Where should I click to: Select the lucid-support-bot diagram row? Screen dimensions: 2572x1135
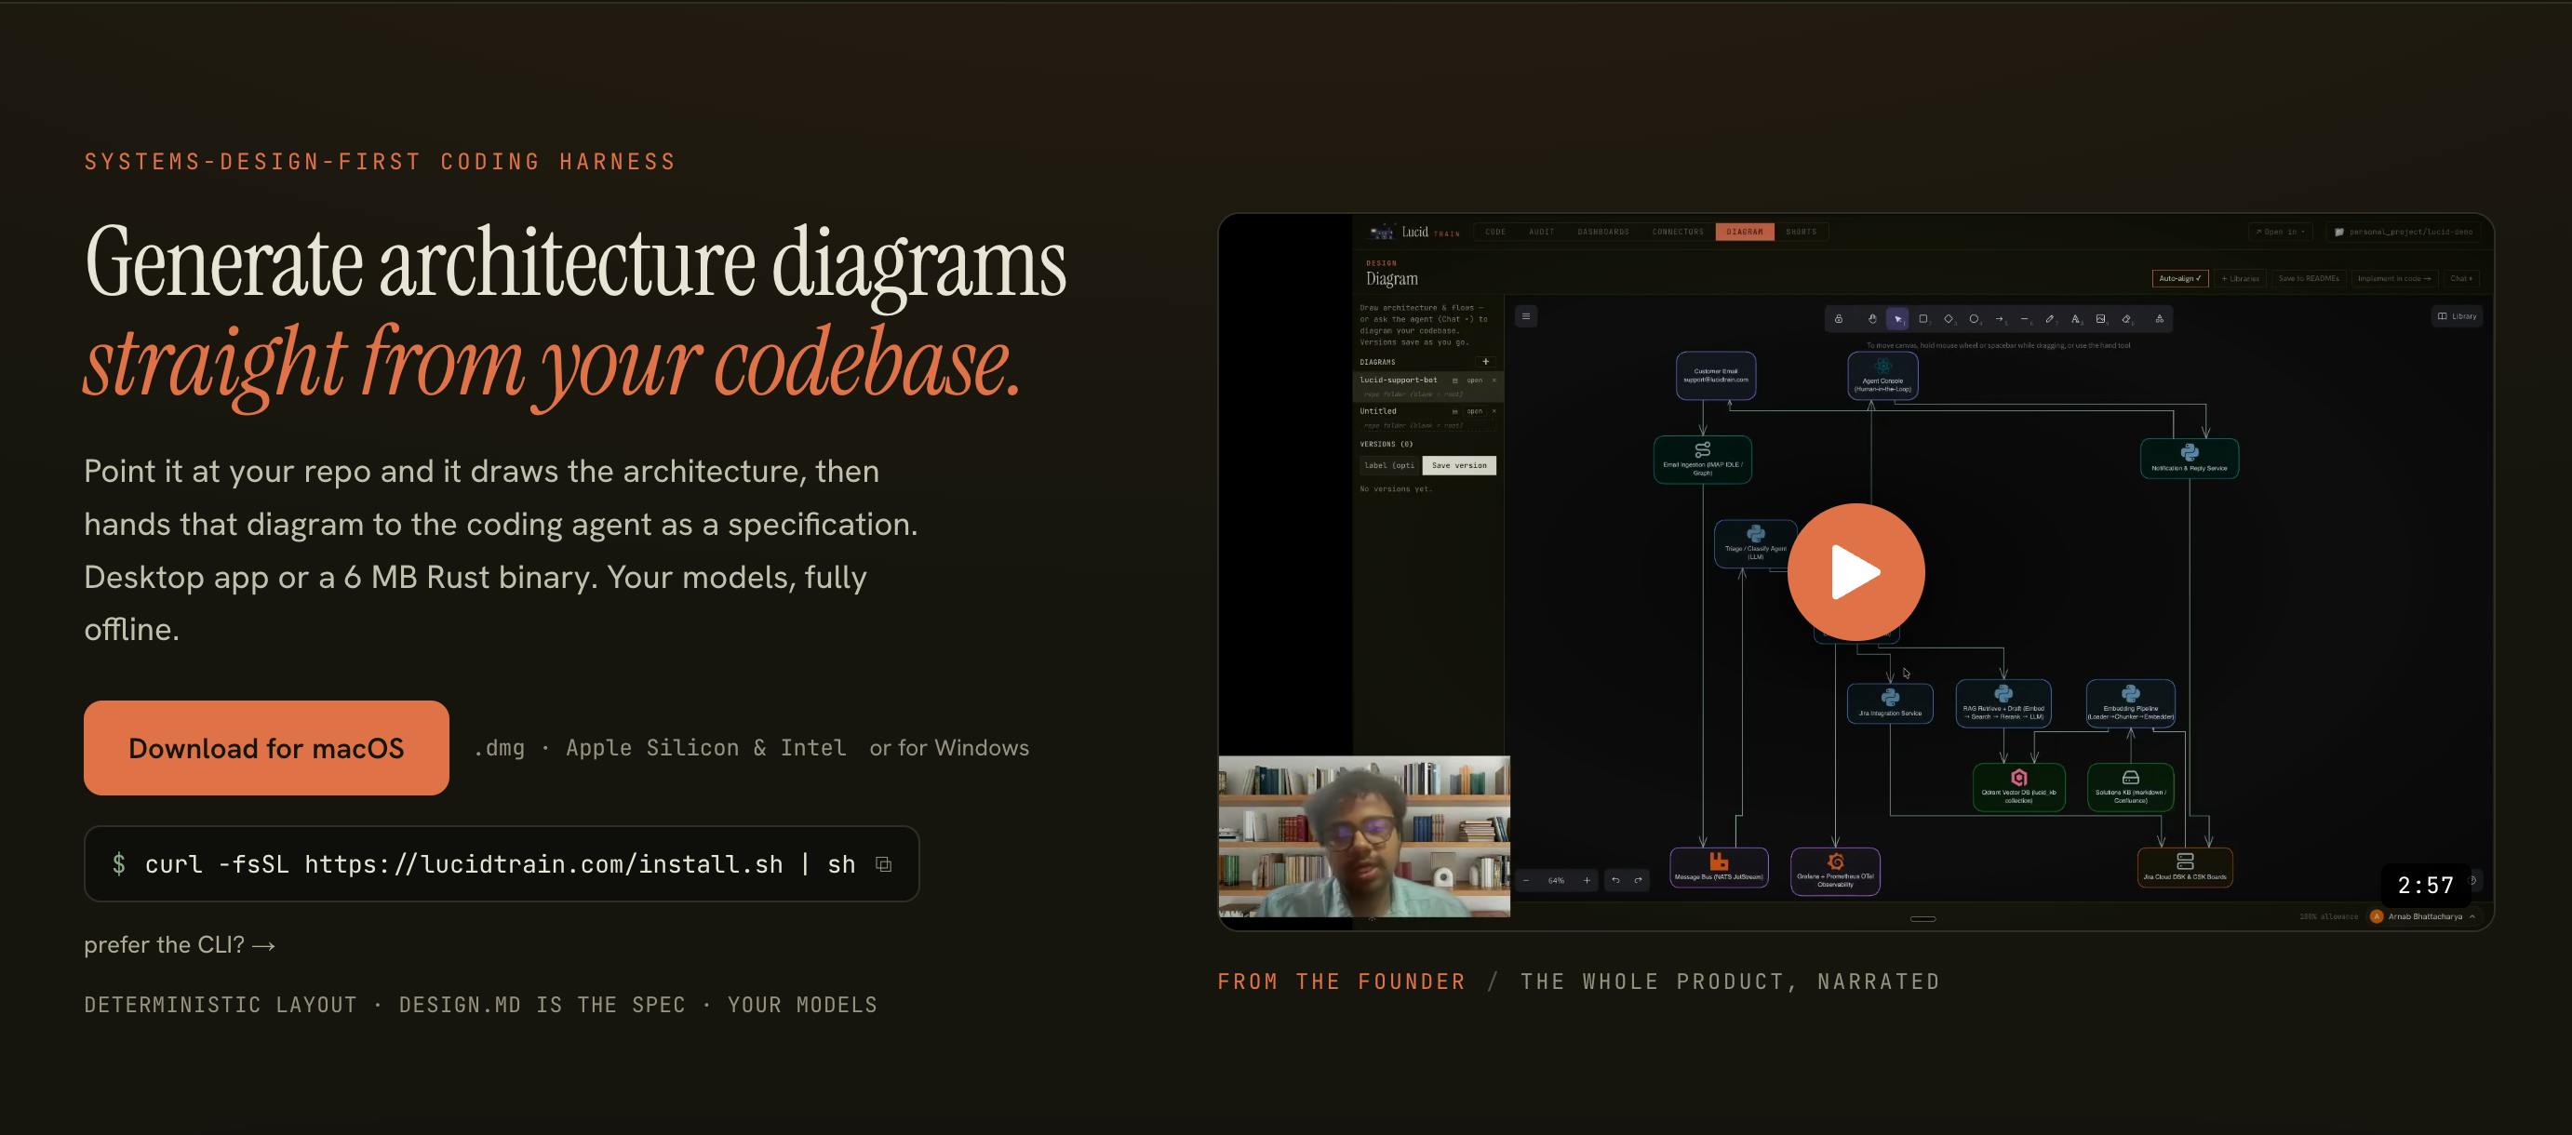click(x=1427, y=385)
